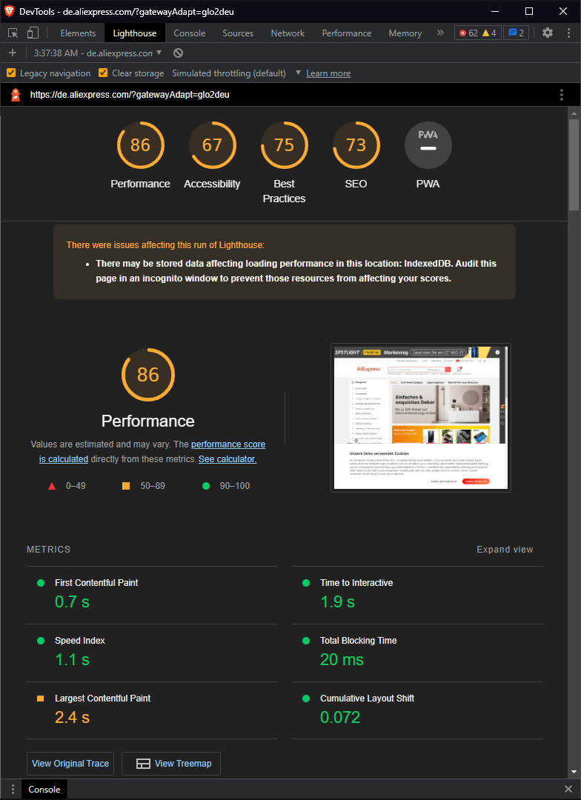Clear all reports using the circle-slash icon
The image size is (581, 800).
pos(178,53)
